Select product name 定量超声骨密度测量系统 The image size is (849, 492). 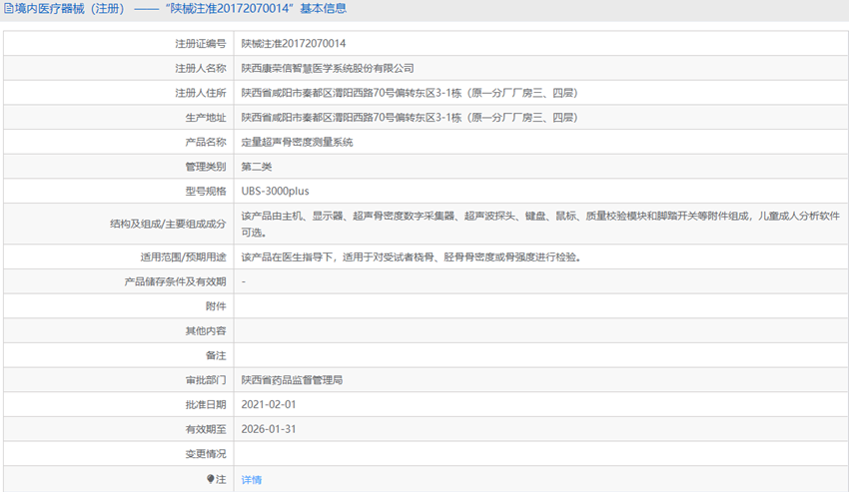[297, 142]
